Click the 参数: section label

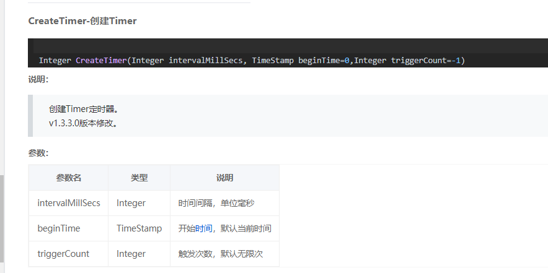[38, 153]
